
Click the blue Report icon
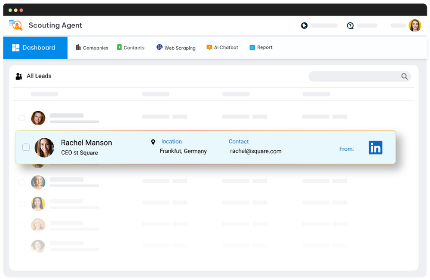pyautogui.click(x=252, y=47)
